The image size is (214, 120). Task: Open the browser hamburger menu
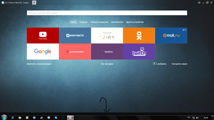point(199,3)
